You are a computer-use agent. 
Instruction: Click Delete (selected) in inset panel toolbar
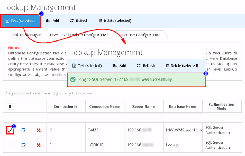click(182, 65)
